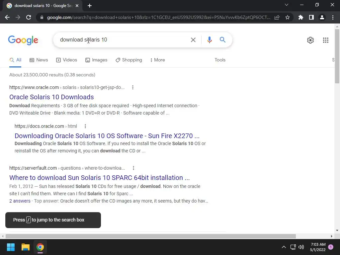The image size is (340, 255).
Task: Select the All results tab
Action: (x=15, y=60)
